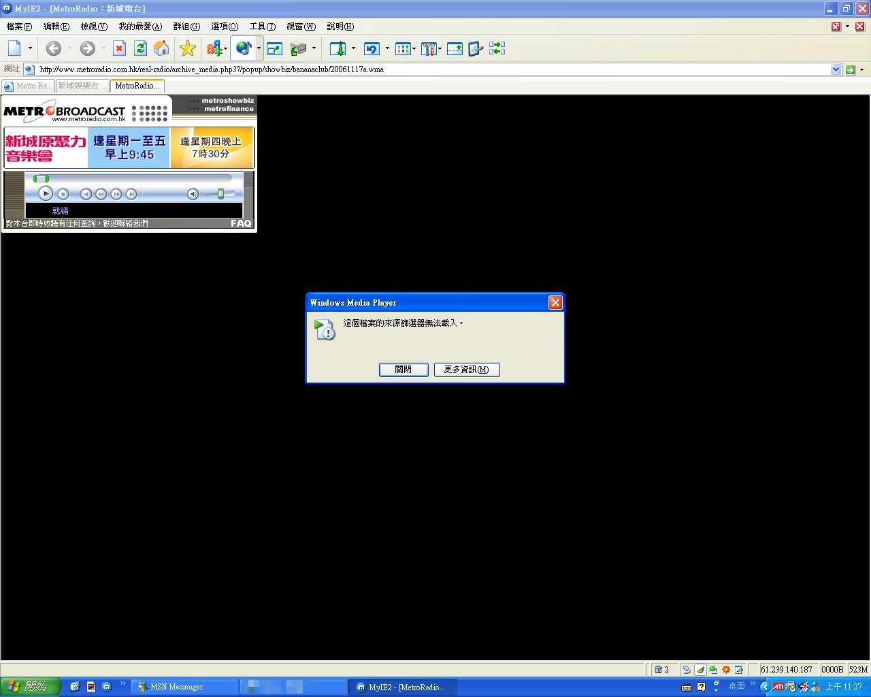The image size is (871, 697).
Task: Click the font/encoding letters toolbar icon
Action: 215,48
